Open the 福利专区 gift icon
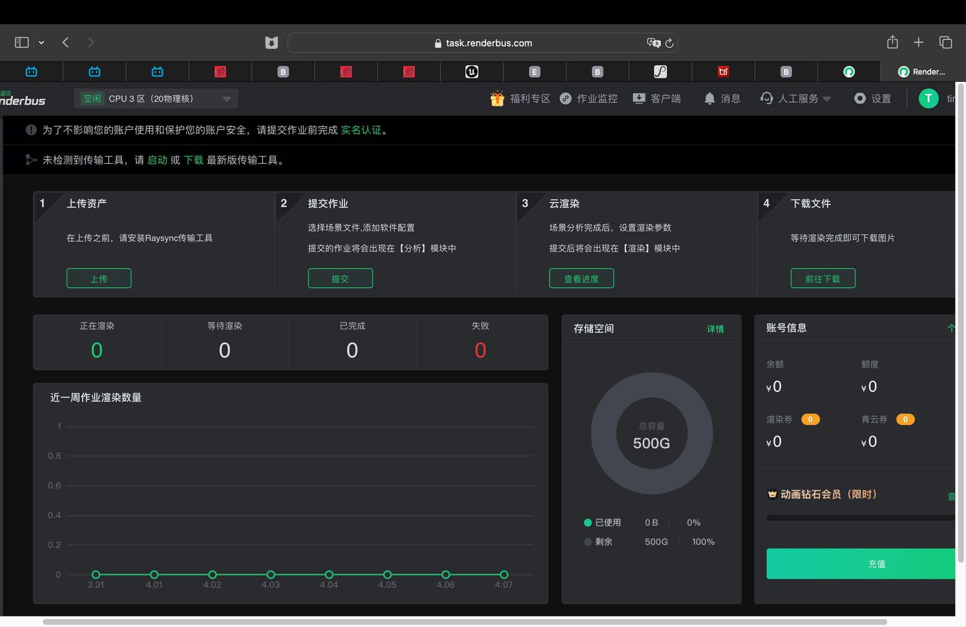The height and width of the screenshot is (627, 966). point(497,98)
